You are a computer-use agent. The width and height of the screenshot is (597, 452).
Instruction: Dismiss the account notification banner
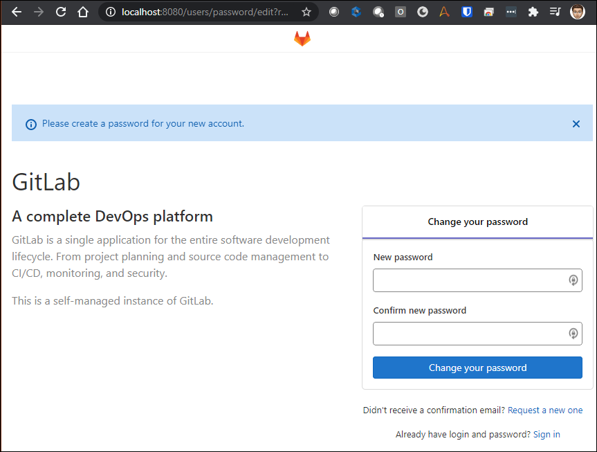pos(576,124)
